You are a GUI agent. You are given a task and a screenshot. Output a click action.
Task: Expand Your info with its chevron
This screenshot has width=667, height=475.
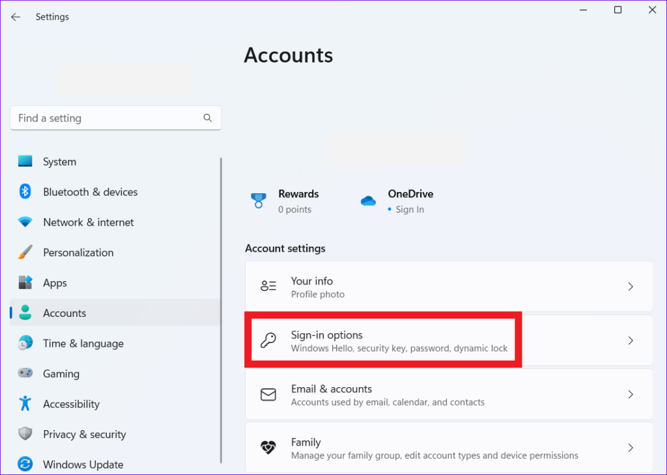[631, 286]
